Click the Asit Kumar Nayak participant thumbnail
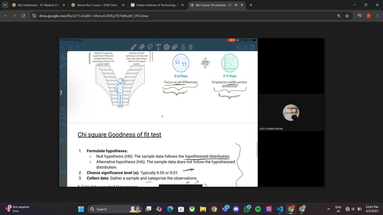 pyautogui.click(x=290, y=112)
